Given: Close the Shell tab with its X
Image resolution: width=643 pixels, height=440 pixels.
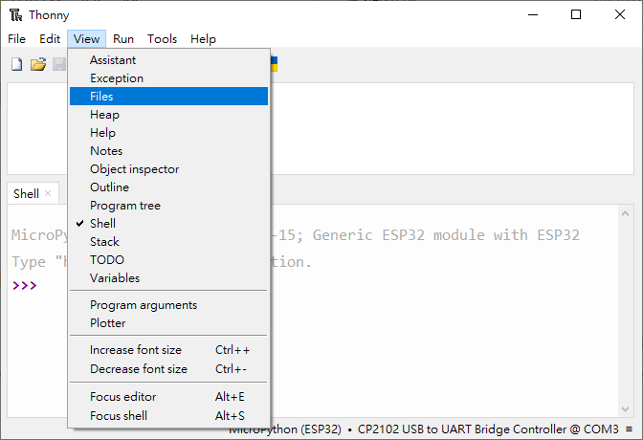Looking at the screenshot, I should tap(48, 193).
